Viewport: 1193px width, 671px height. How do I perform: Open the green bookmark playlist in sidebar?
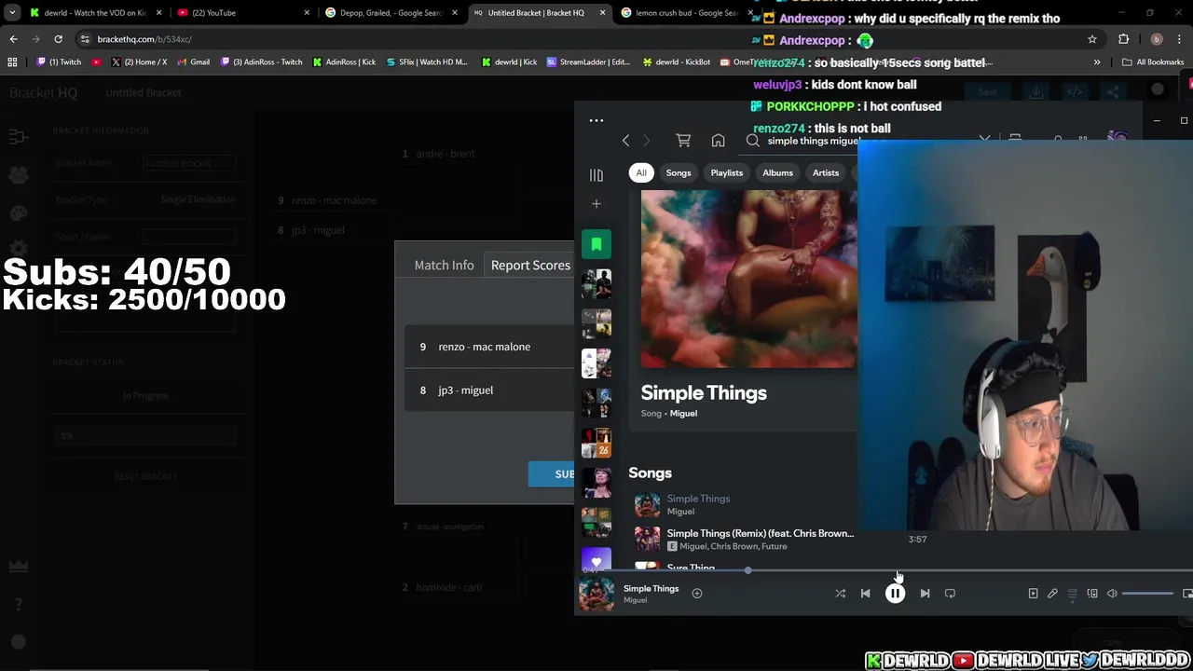click(596, 244)
